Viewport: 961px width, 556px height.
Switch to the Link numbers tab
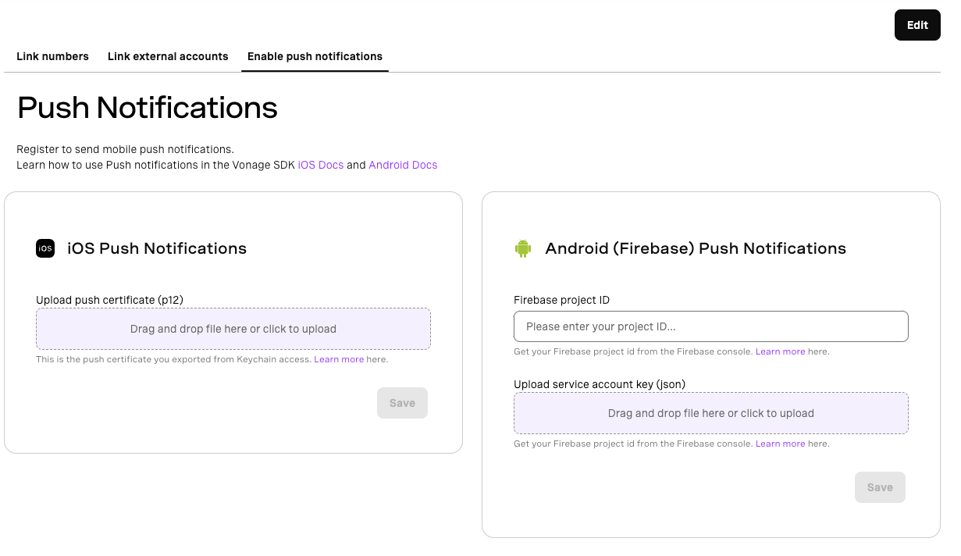52,56
